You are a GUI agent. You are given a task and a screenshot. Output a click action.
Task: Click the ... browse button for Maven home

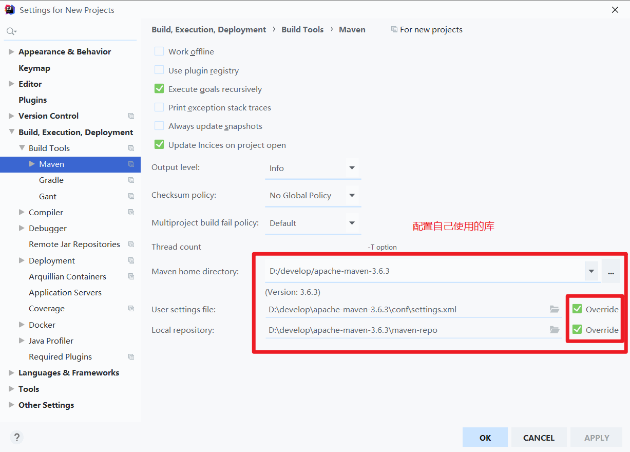610,271
